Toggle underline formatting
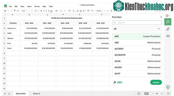The width and height of the screenshot is (174, 96). click(x=46, y=11)
